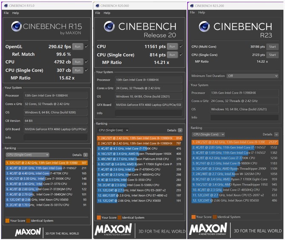
Task: Open Help menu in Cinebench R15
Action: (x=15, y=13)
